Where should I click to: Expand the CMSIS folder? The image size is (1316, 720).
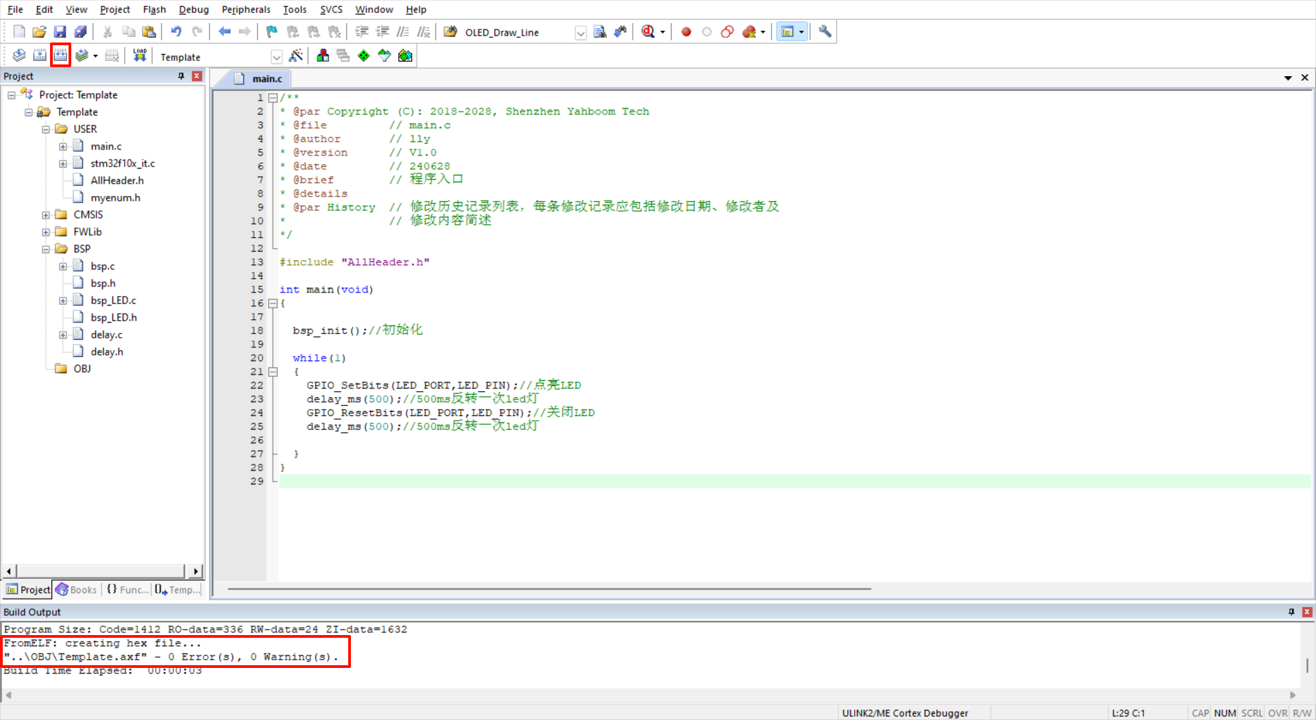(46, 215)
